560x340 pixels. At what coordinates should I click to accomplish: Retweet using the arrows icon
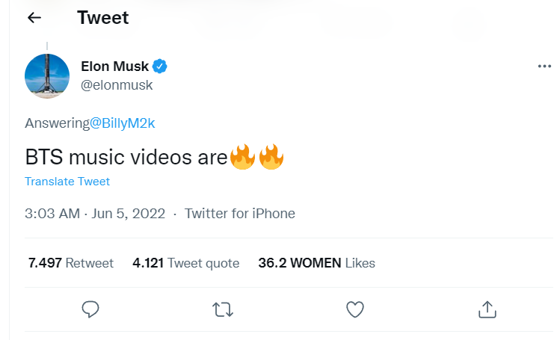point(223,309)
